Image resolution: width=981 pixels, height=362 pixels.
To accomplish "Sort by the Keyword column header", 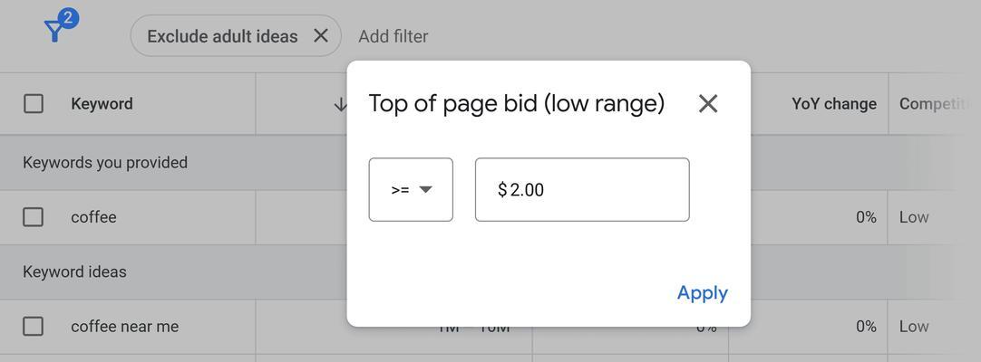I will point(102,103).
